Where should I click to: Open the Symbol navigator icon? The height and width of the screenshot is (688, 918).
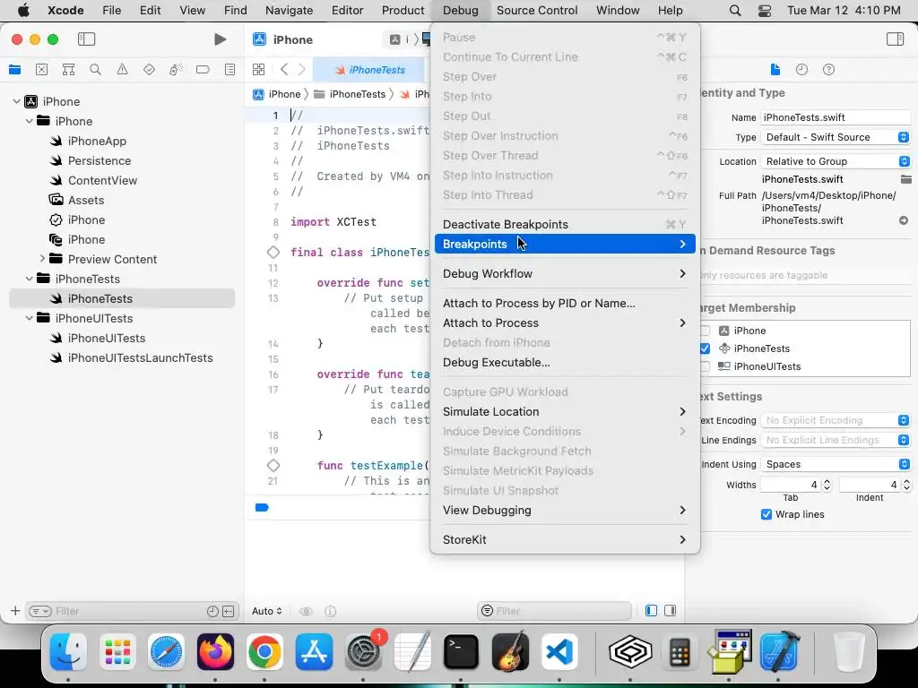68,70
